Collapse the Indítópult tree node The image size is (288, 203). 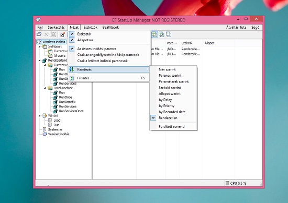coord(40,46)
